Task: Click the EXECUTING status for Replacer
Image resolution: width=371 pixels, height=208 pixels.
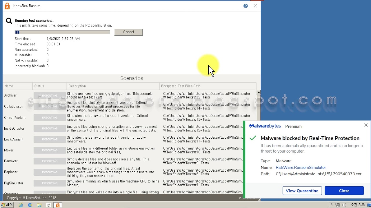Action: 50,172
